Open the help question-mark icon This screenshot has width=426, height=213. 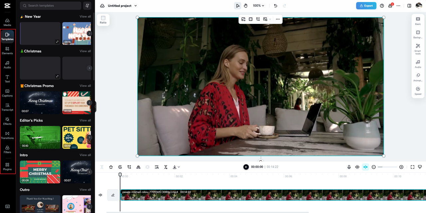click(x=382, y=6)
